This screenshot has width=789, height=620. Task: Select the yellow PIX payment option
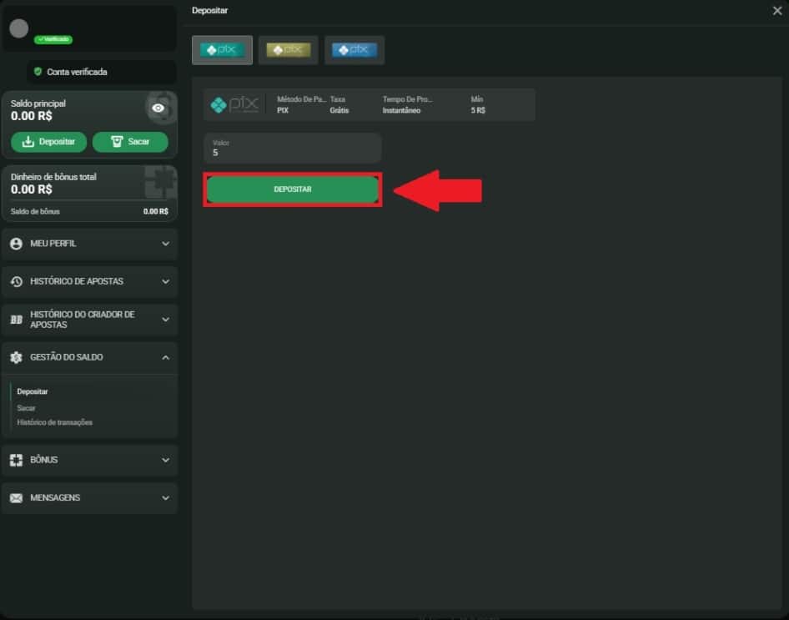click(288, 50)
